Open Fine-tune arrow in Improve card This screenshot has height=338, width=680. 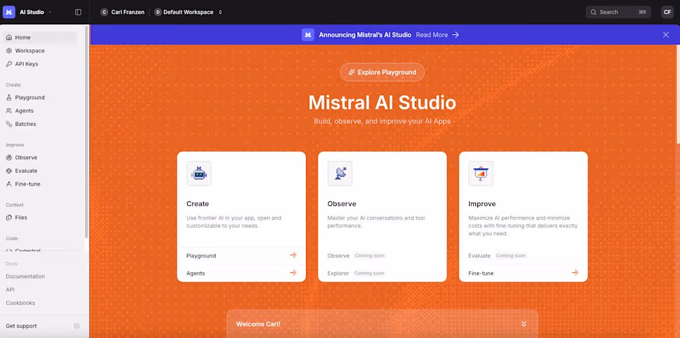point(575,273)
